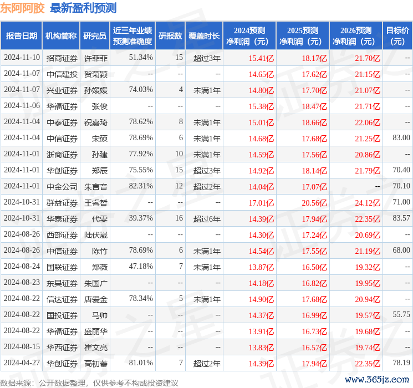The height and width of the screenshot is (388, 413).
Task: Select the 国投证券 institution cell
Action: 62,315
